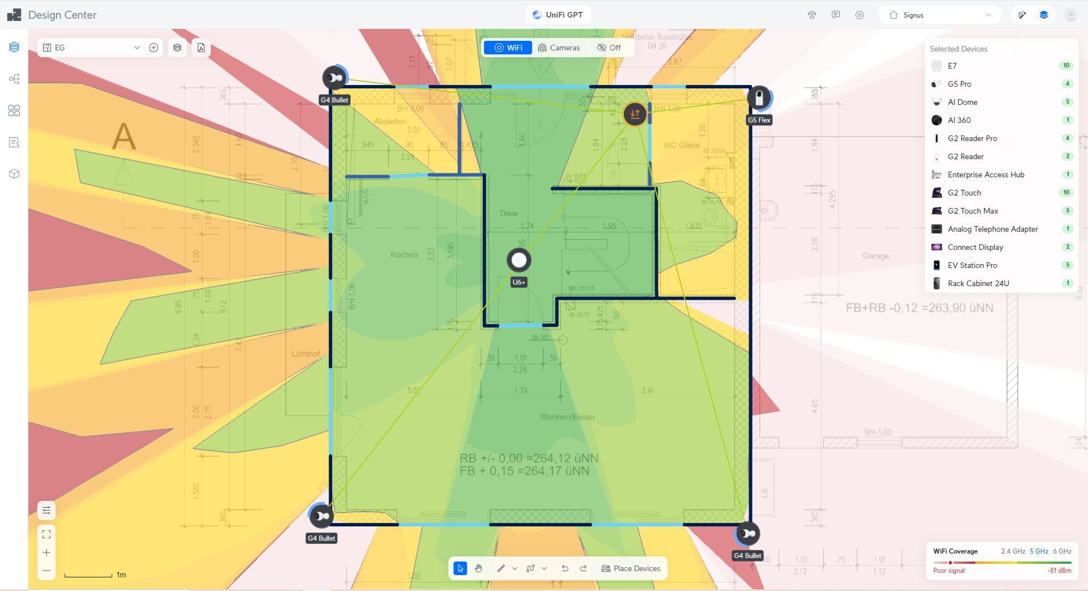Click the magic wand icon in header
Screen dimensions: 1088x591
coord(1022,15)
